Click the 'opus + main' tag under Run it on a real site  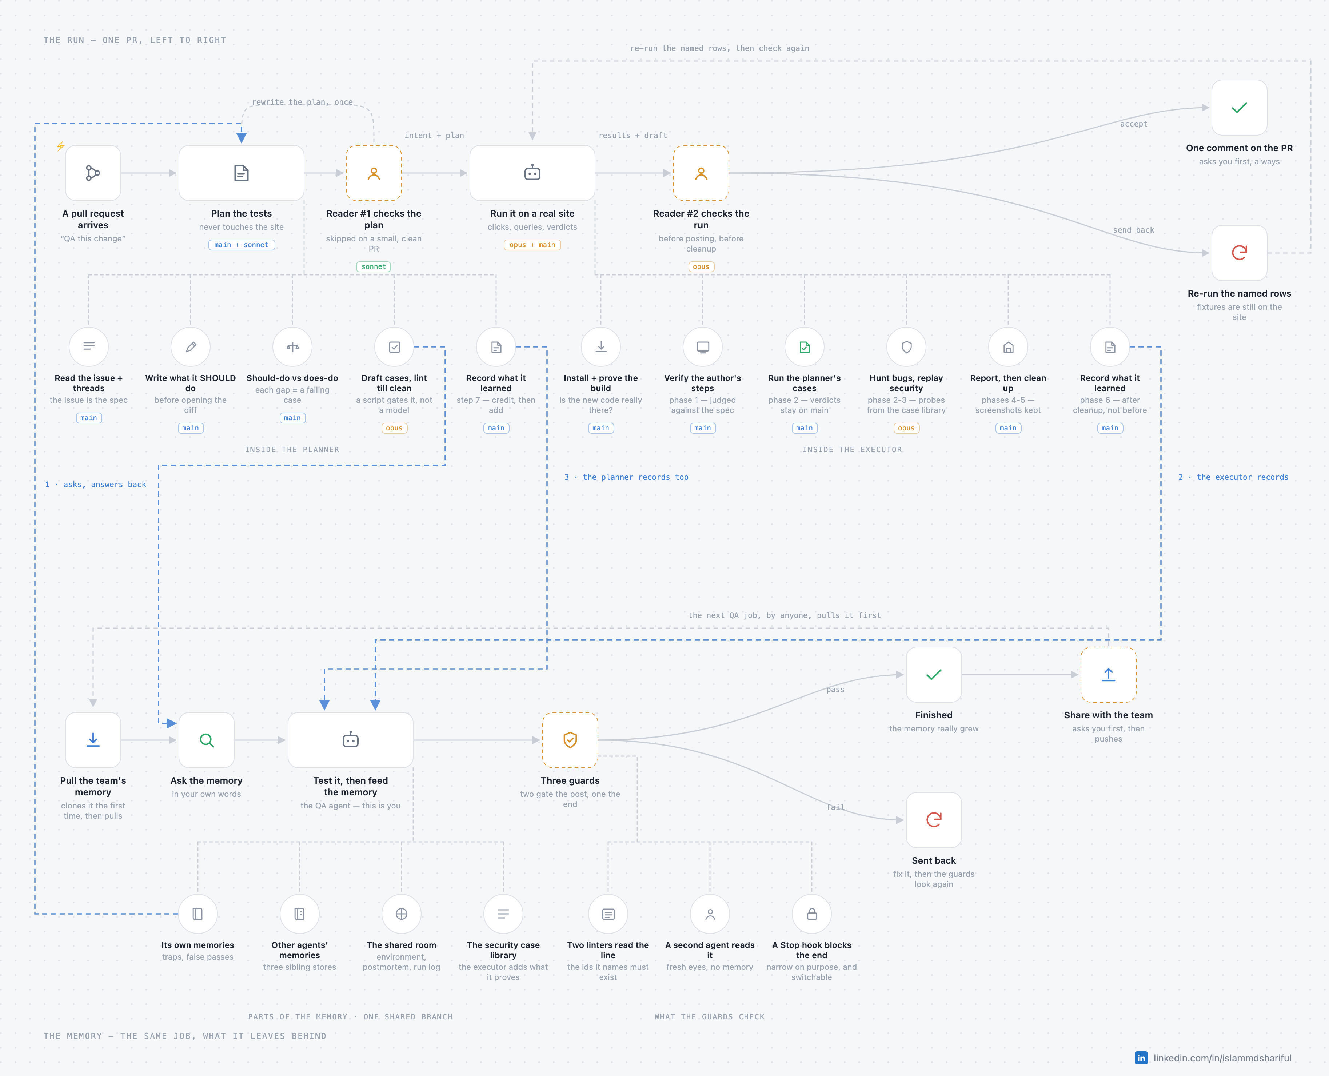[532, 245]
